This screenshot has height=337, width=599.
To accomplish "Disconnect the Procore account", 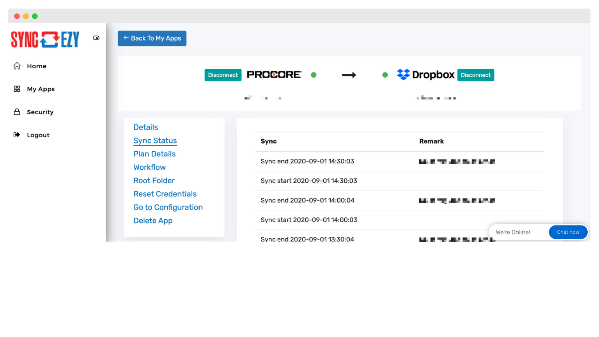I will (x=223, y=74).
